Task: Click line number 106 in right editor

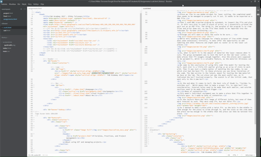Action: coord(146,83)
